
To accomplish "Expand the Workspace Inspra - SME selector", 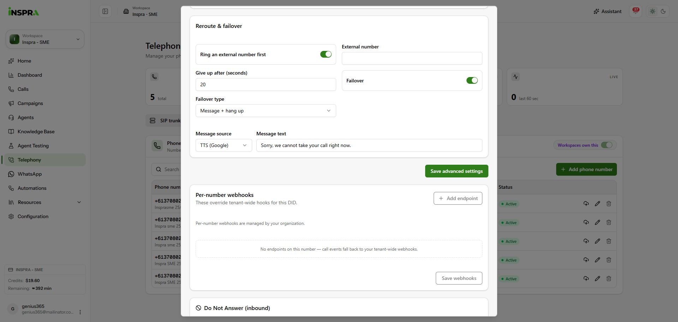I will click(x=45, y=39).
